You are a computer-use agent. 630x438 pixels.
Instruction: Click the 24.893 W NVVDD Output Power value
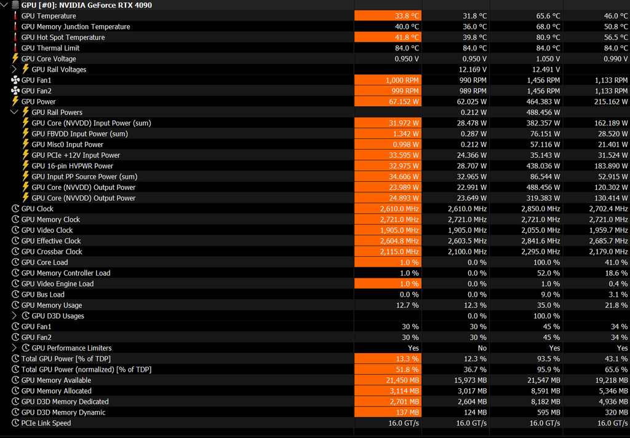(x=388, y=198)
